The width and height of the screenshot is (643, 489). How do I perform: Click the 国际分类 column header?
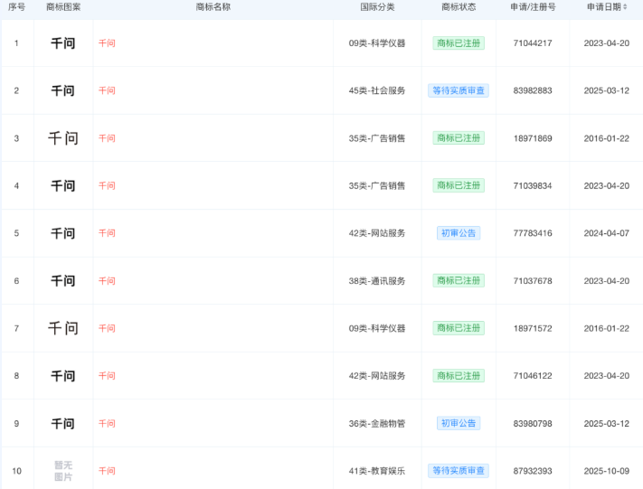(376, 7)
